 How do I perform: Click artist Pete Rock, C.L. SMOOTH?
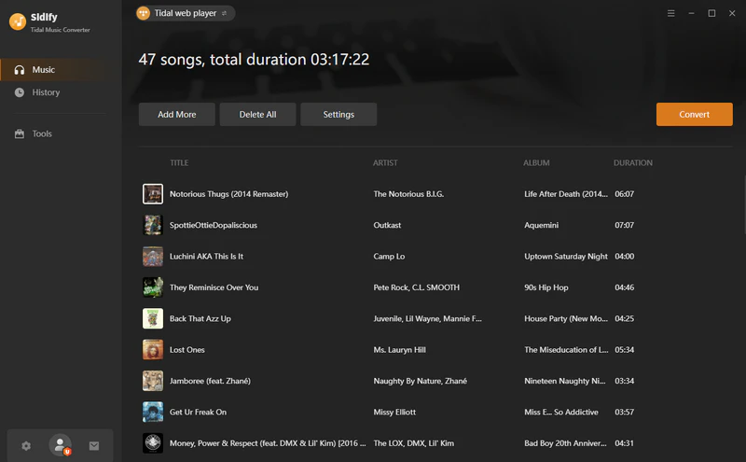pyautogui.click(x=416, y=287)
